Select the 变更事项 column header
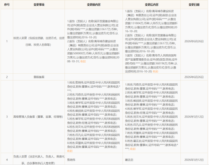Screen dimensions: 209x165 39,5
